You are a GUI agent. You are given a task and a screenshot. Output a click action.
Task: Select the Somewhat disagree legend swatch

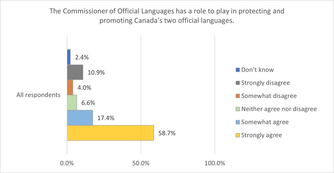point(237,96)
